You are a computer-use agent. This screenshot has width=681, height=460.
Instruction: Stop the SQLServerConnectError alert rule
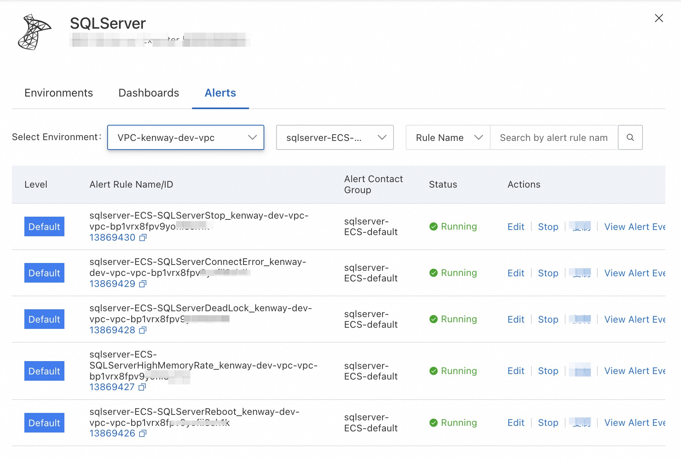click(x=548, y=273)
